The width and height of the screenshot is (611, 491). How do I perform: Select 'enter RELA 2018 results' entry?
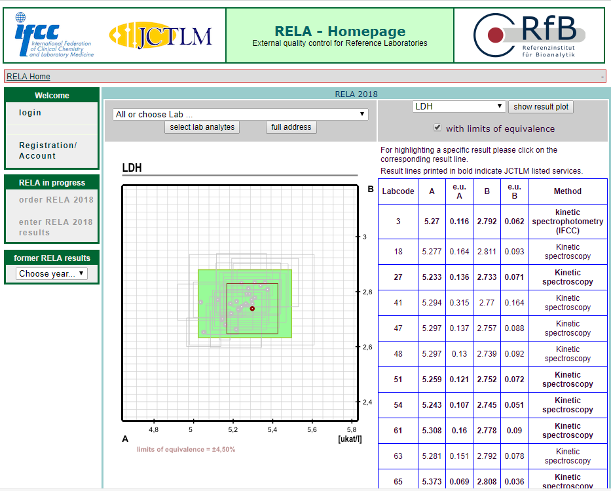tap(56, 227)
